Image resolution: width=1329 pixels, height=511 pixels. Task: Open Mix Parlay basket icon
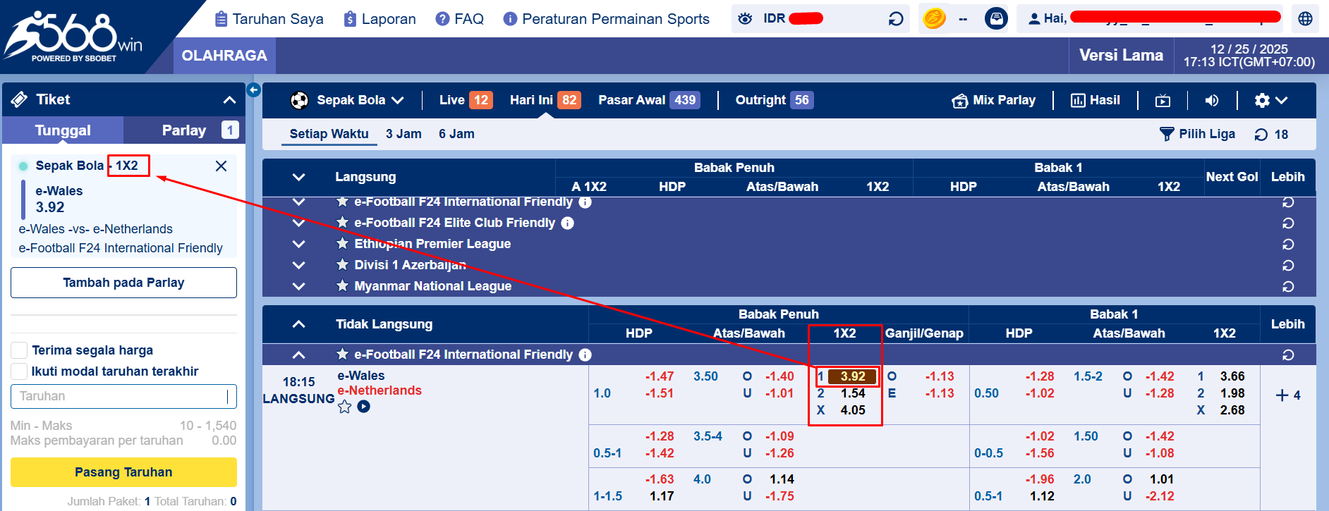pyautogui.click(x=959, y=101)
